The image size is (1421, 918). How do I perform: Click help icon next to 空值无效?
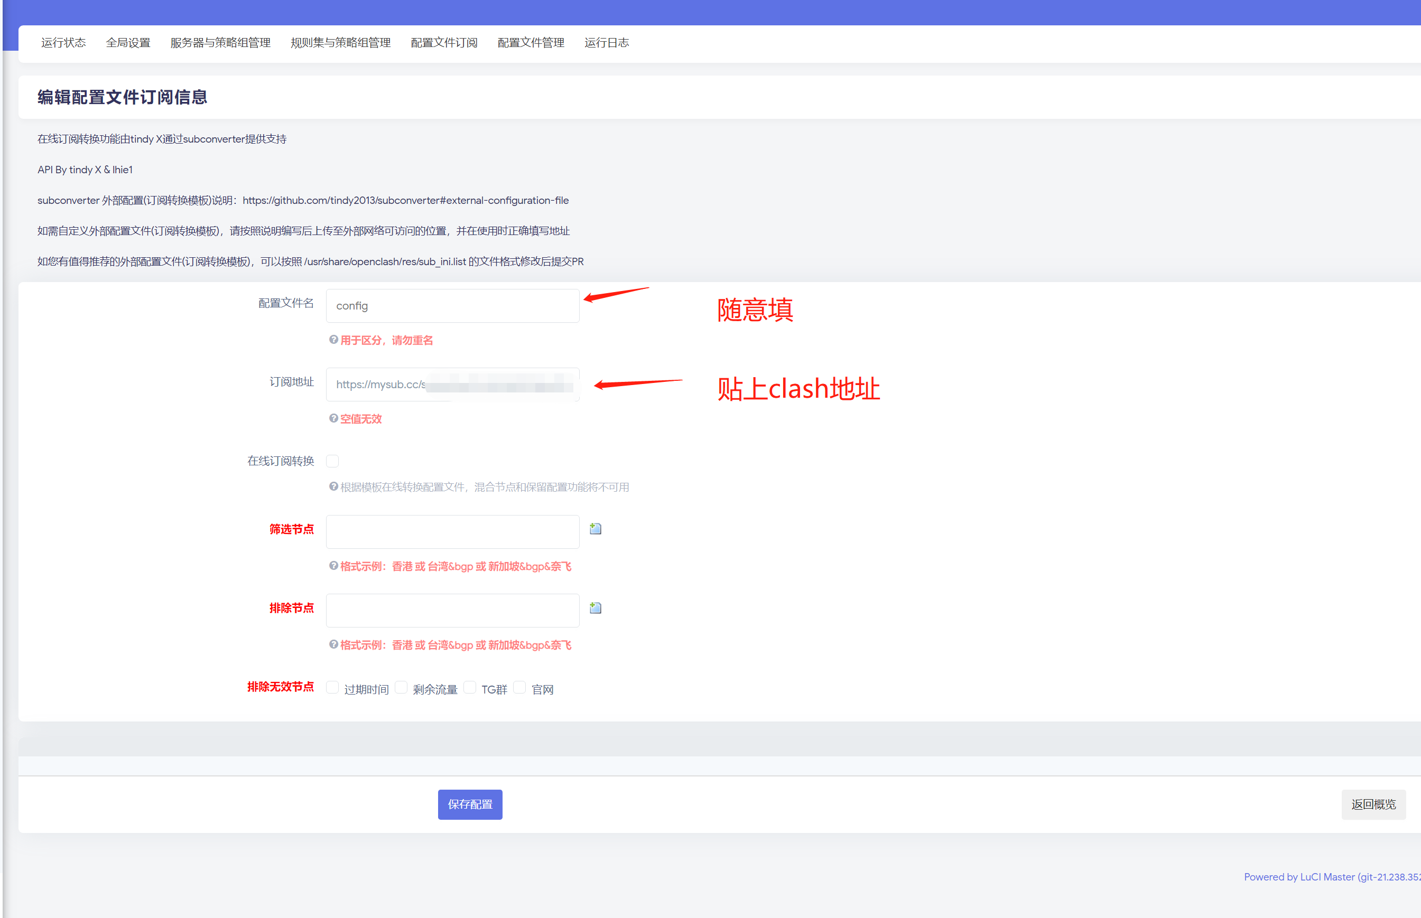[x=333, y=418]
